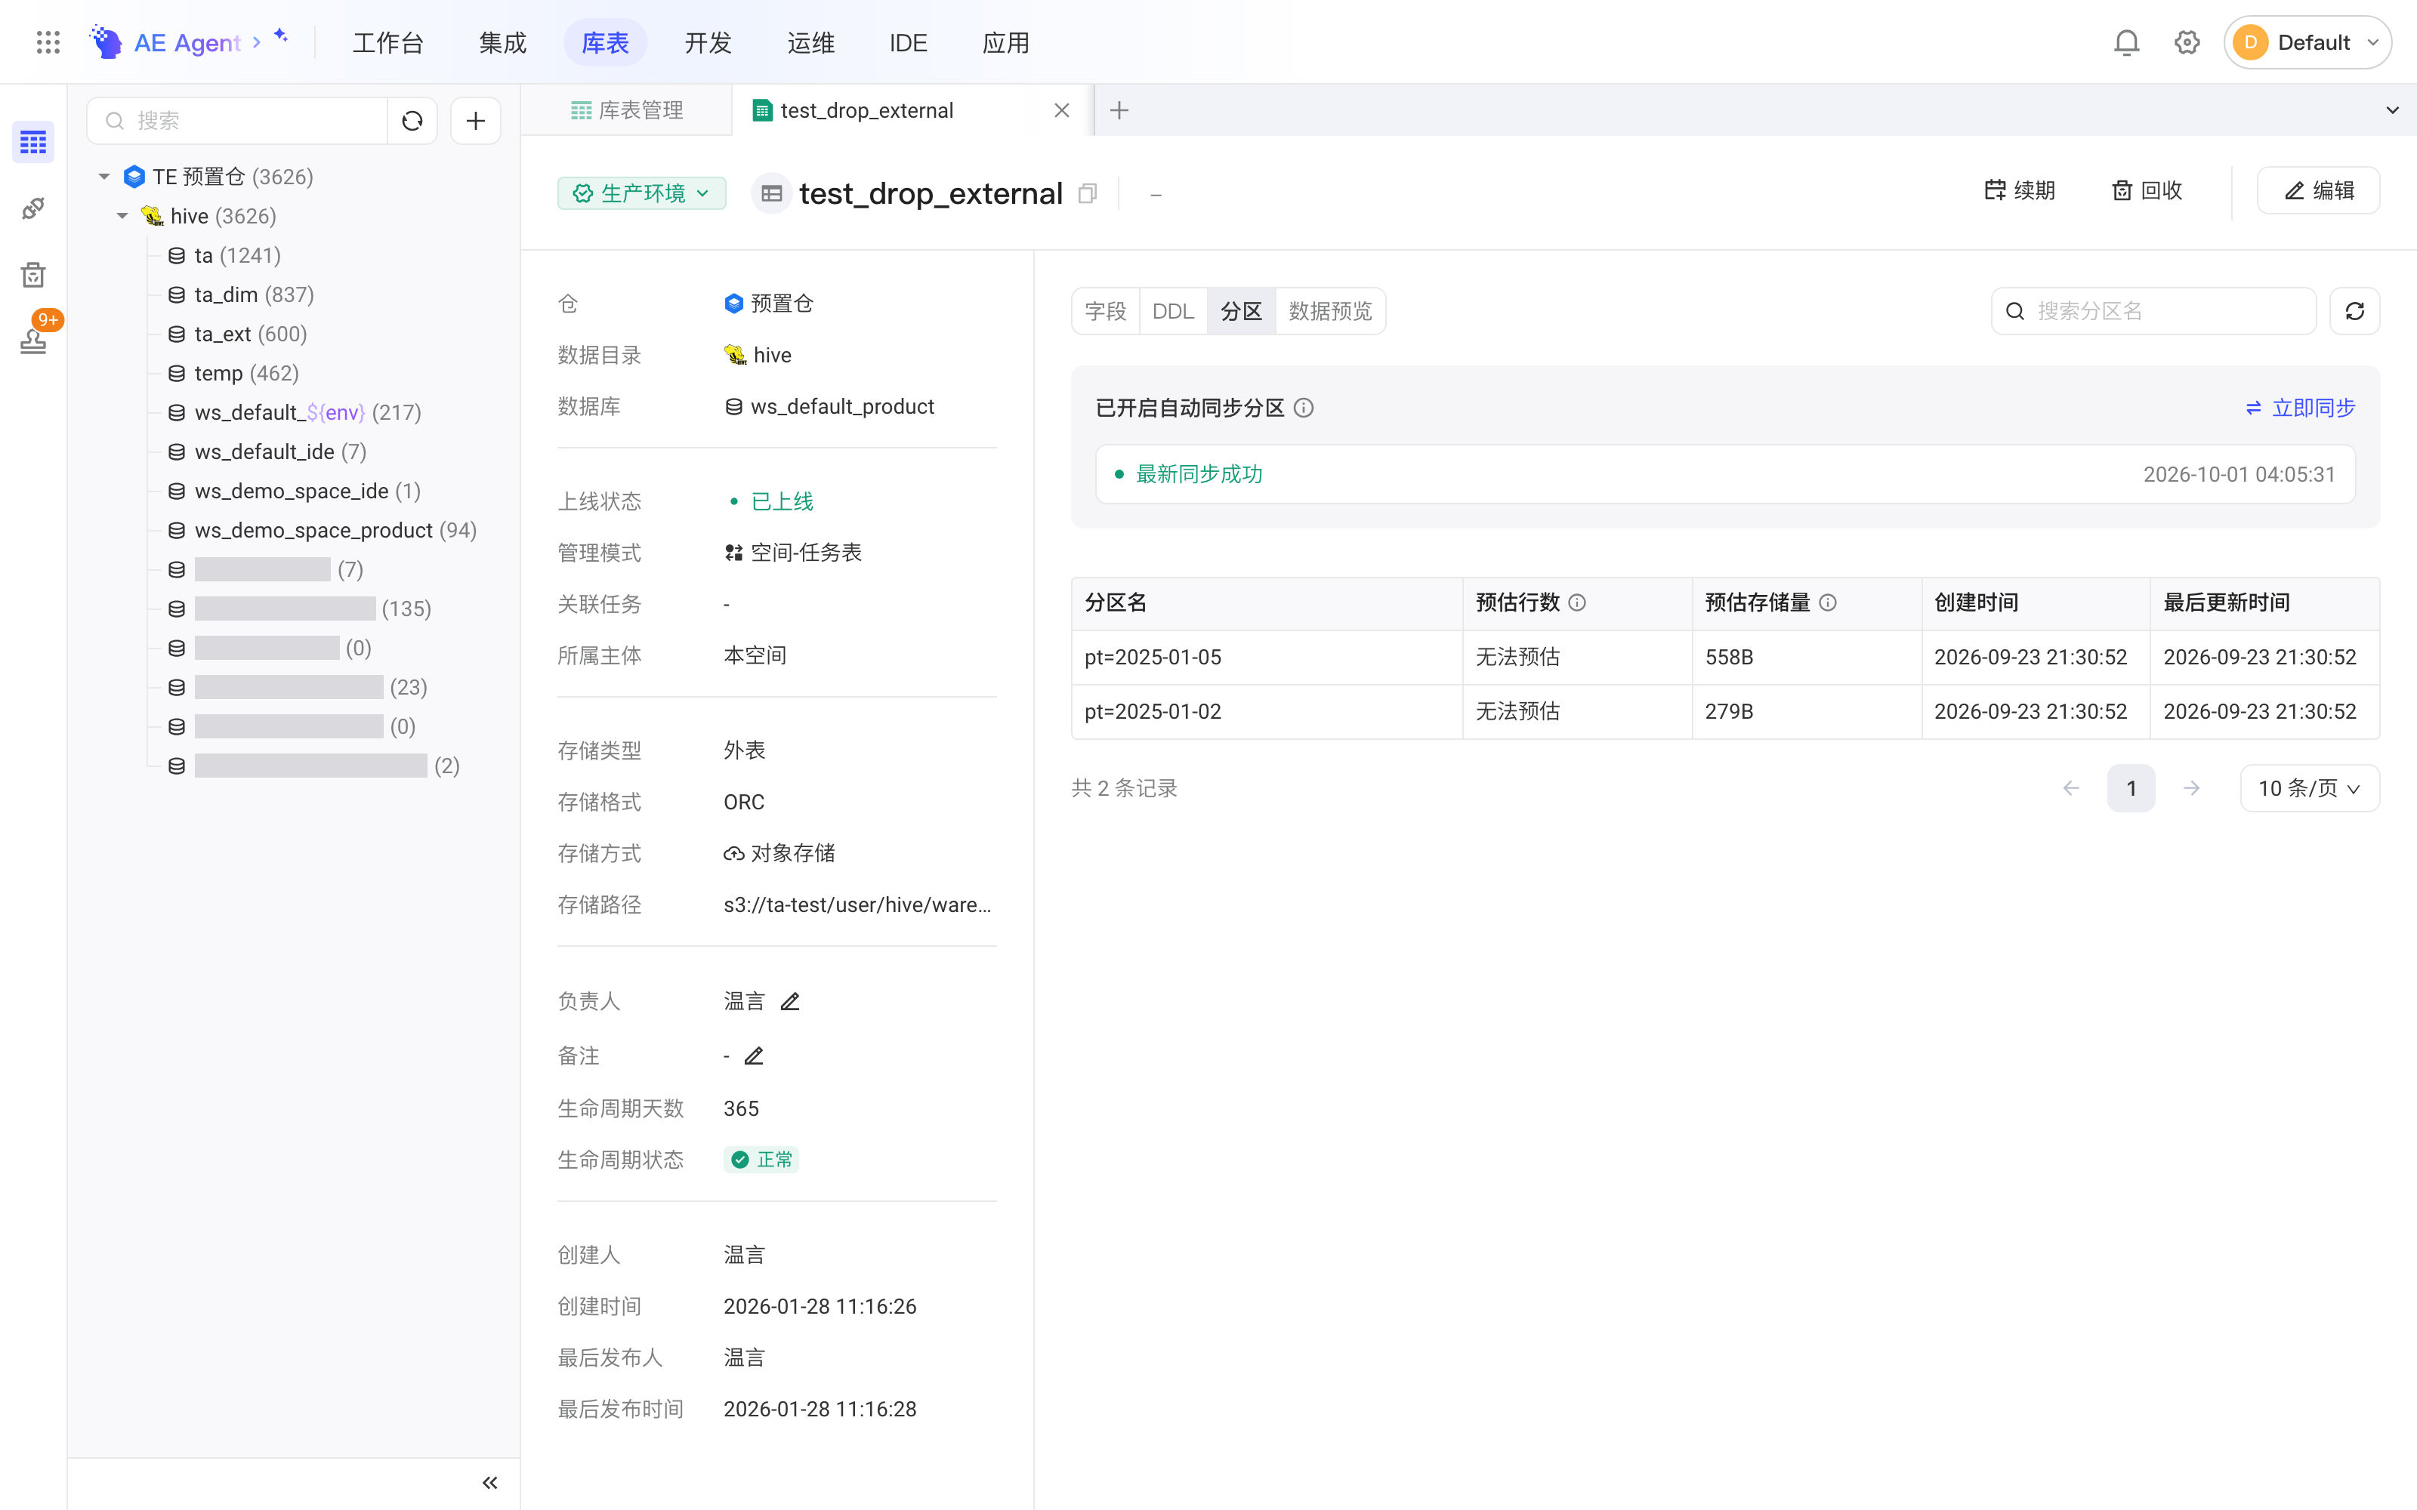Select the 库表 menu

click(605, 42)
